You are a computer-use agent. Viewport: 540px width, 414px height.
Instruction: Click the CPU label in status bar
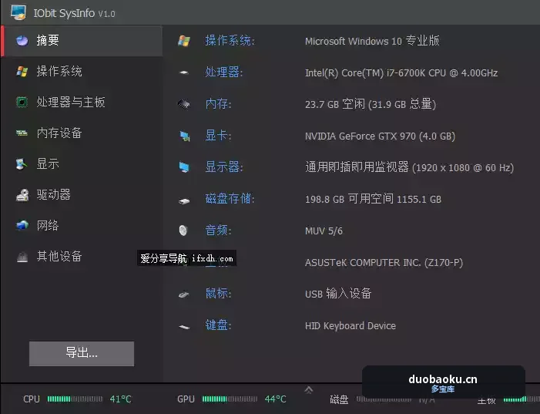click(32, 399)
